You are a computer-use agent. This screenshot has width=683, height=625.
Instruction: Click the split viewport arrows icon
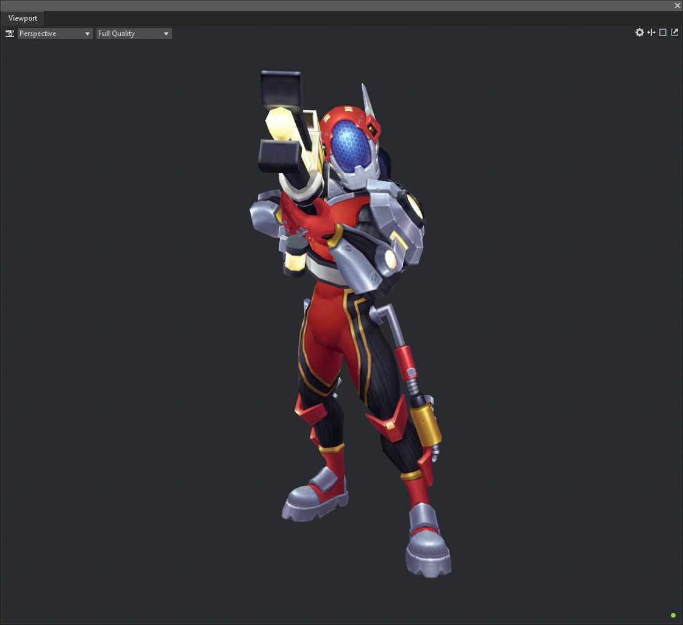pos(651,32)
